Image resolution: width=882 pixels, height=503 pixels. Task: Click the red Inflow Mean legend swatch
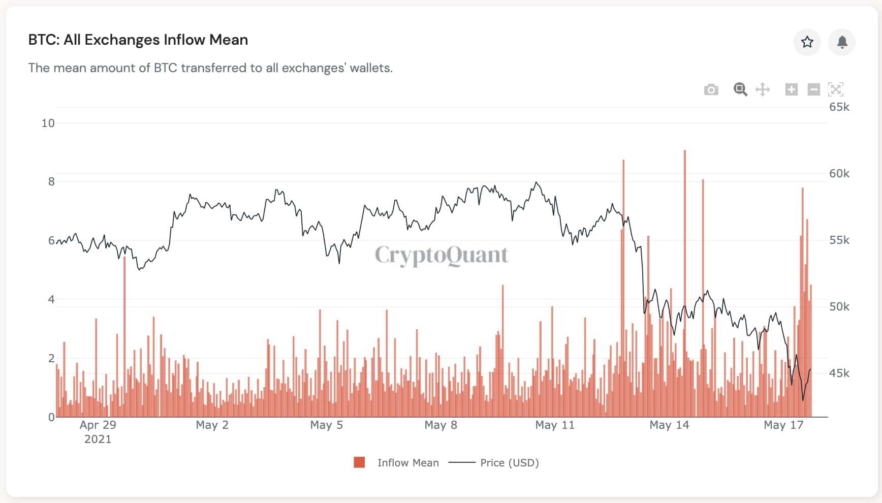click(359, 462)
